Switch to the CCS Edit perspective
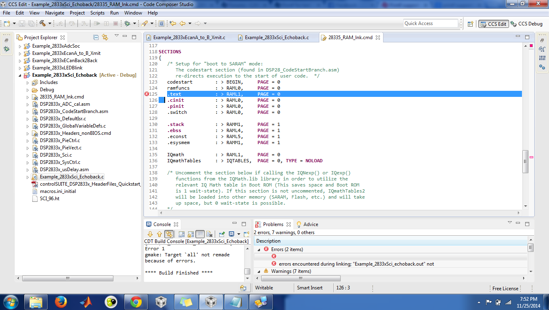549x310 pixels. (493, 24)
